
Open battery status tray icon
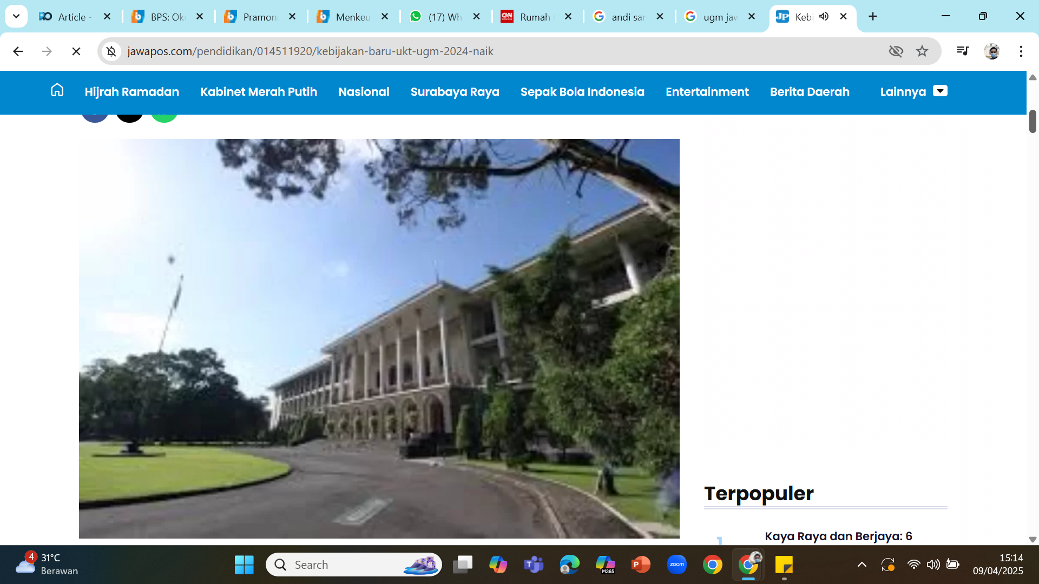953,565
